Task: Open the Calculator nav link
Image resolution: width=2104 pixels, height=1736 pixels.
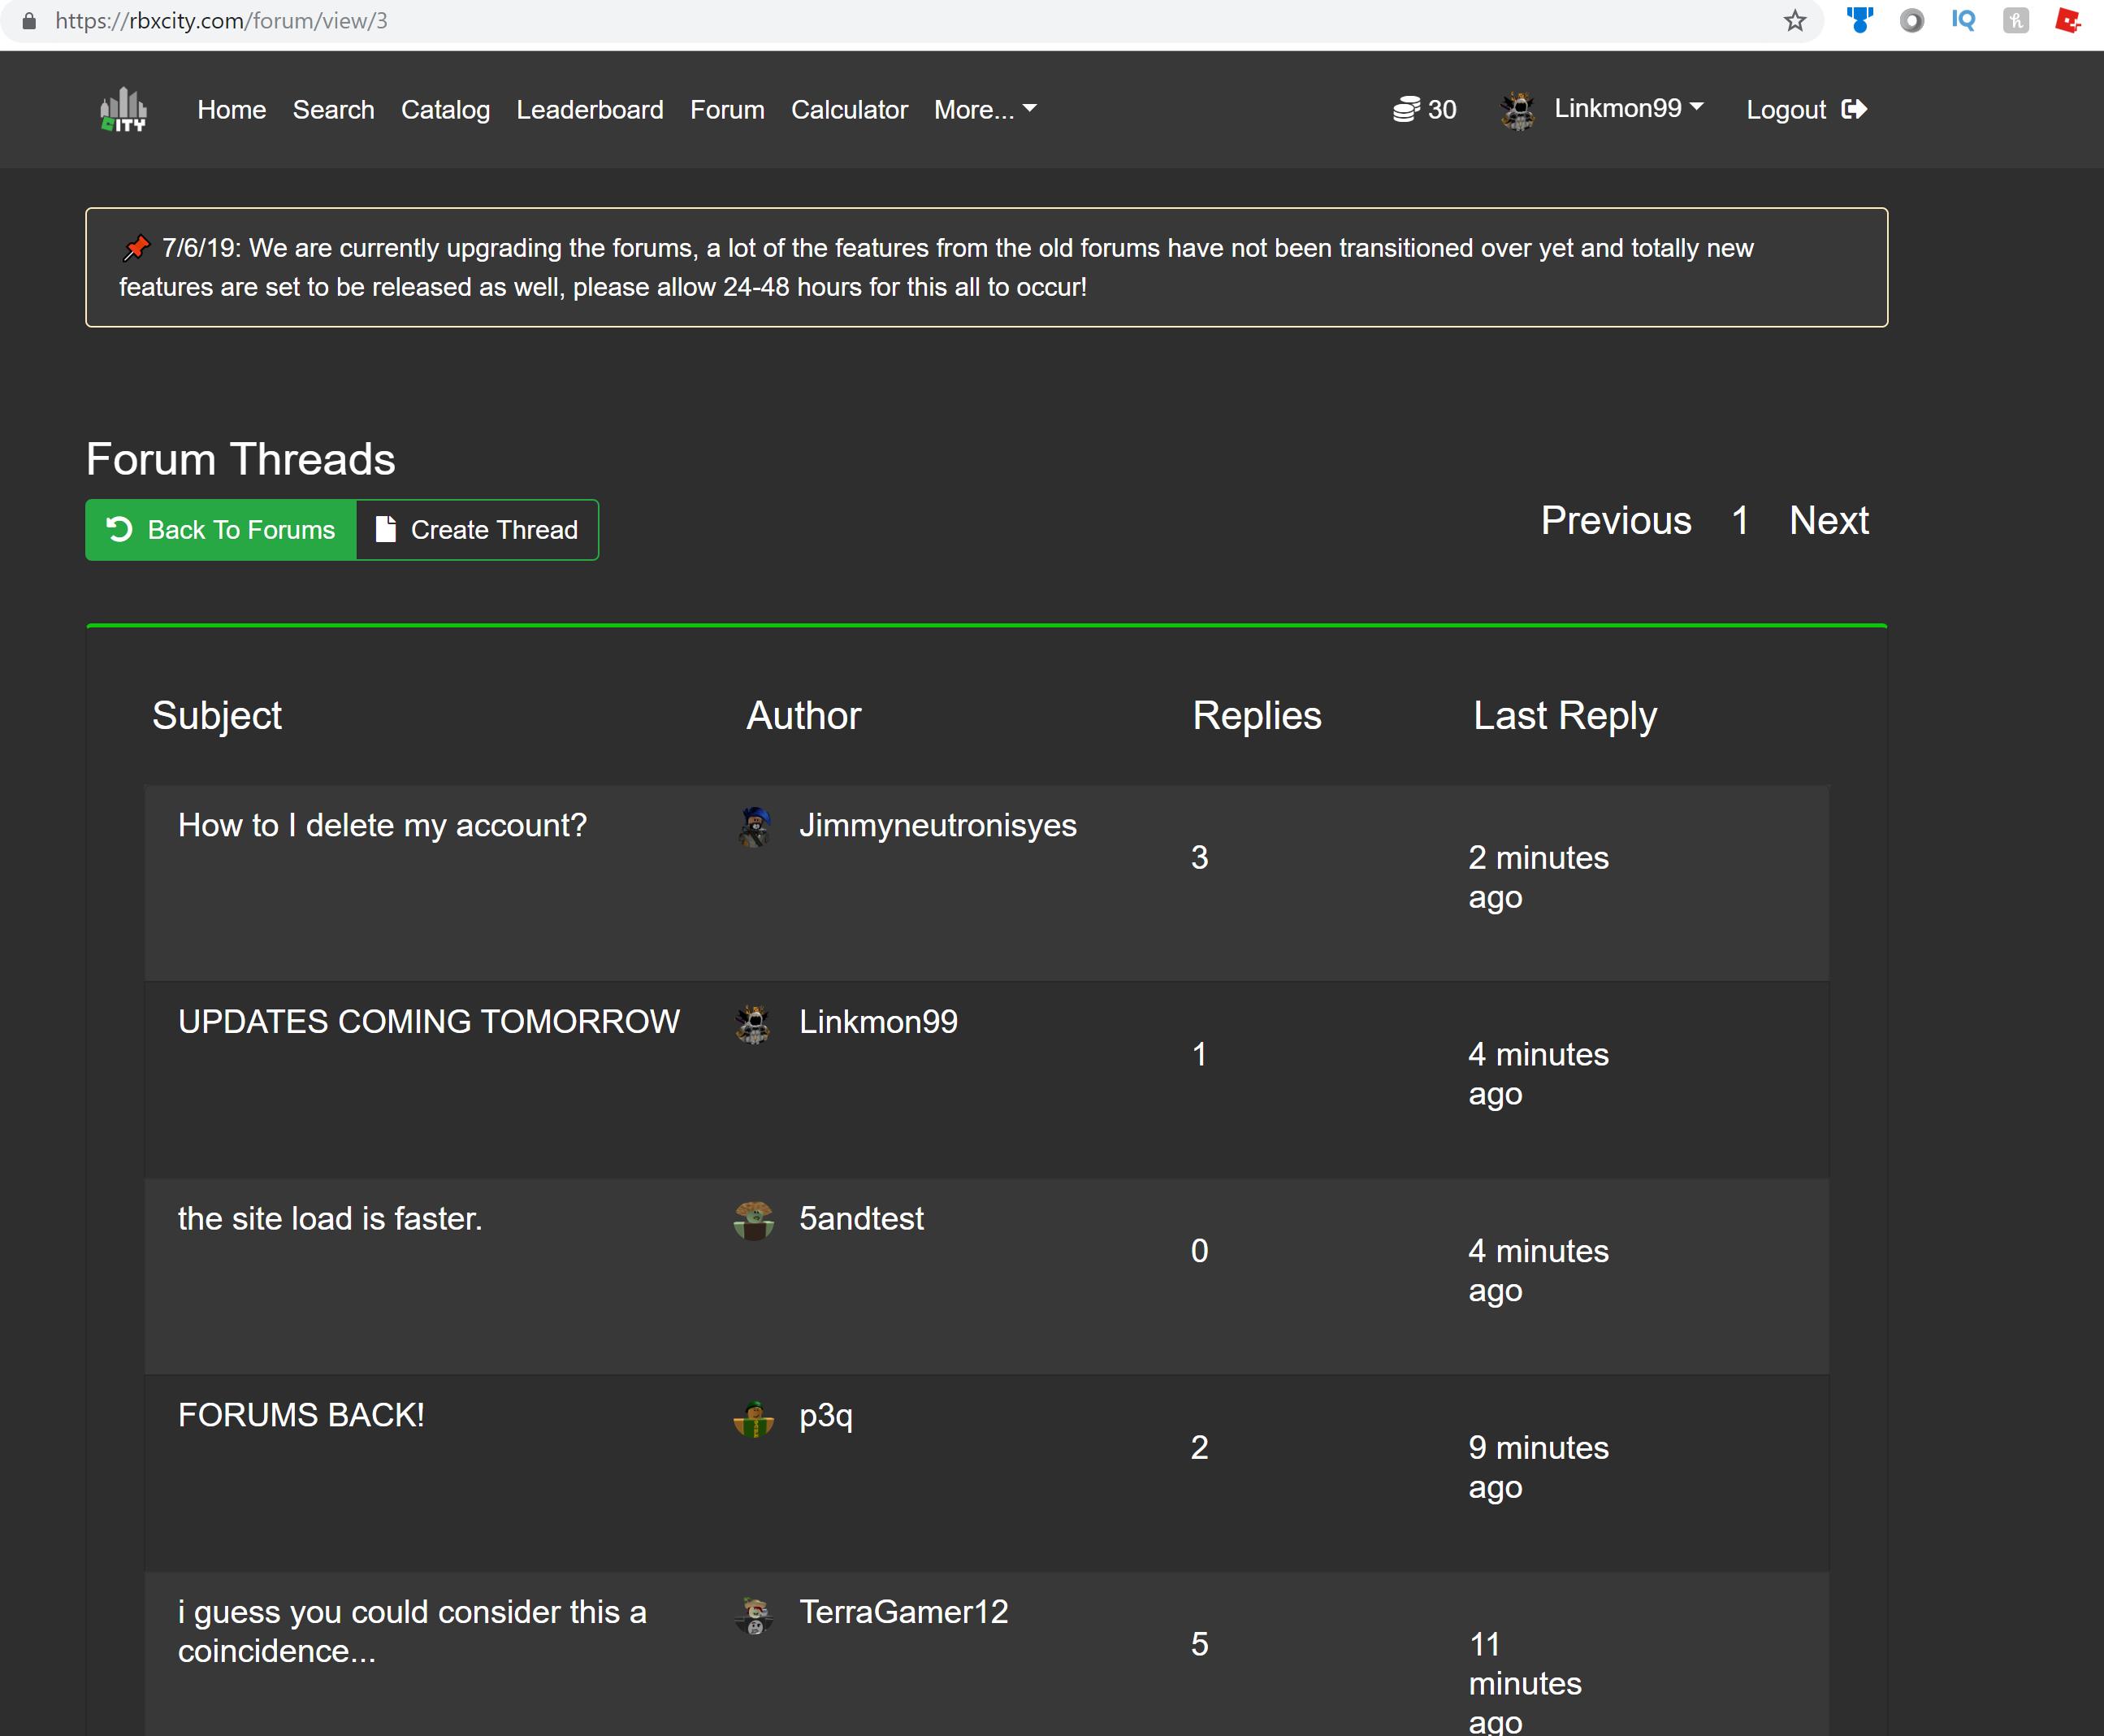Action: 849,109
